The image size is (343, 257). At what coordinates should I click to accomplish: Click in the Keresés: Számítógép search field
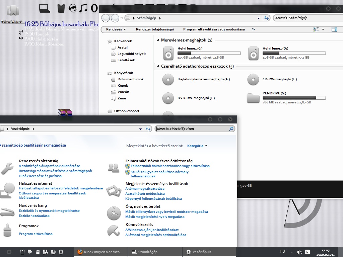[x=308, y=18]
